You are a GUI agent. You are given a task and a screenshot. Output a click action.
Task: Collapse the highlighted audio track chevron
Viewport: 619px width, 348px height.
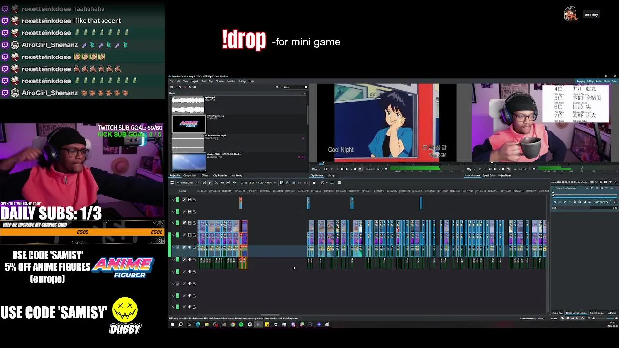click(x=173, y=247)
